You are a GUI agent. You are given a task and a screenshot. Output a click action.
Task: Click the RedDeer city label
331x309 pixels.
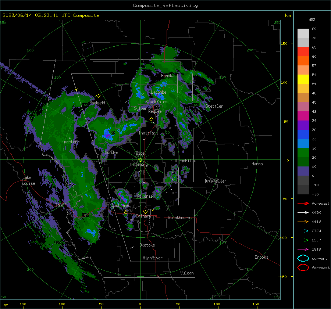click(156, 111)
